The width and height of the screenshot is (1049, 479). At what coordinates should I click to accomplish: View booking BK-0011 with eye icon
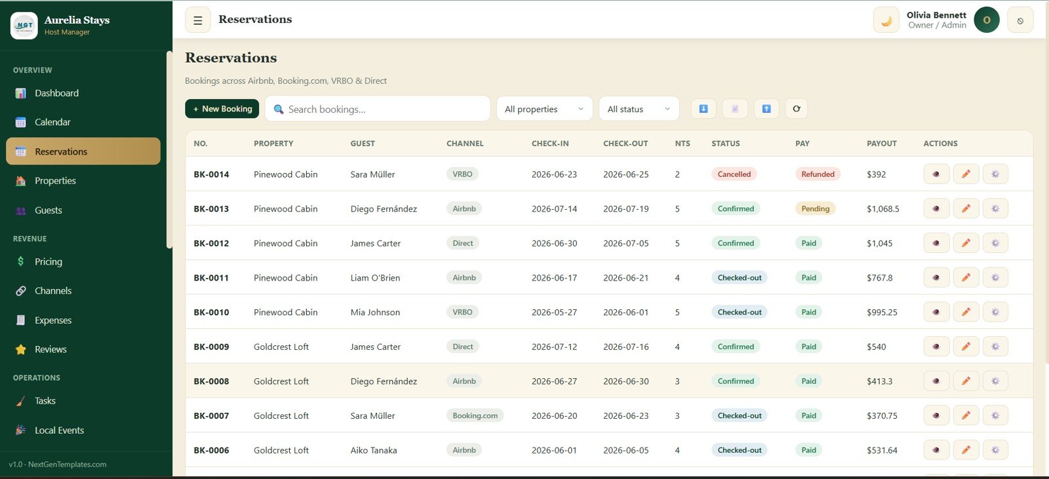tap(936, 278)
